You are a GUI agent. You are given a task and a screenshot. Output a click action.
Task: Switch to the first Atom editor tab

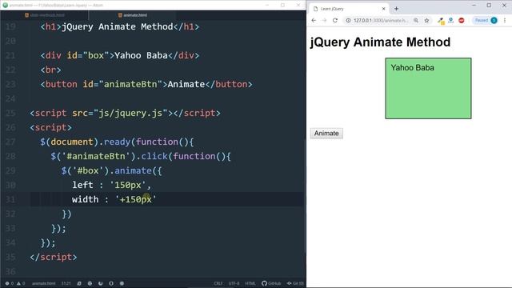pos(45,15)
